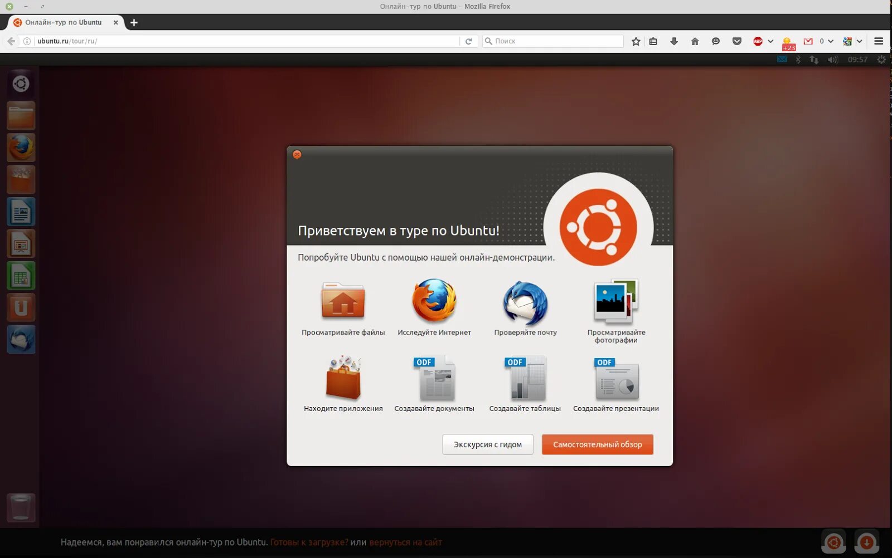Open the Firefox hamburger menu
This screenshot has width=892, height=558.
click(879, 41)
